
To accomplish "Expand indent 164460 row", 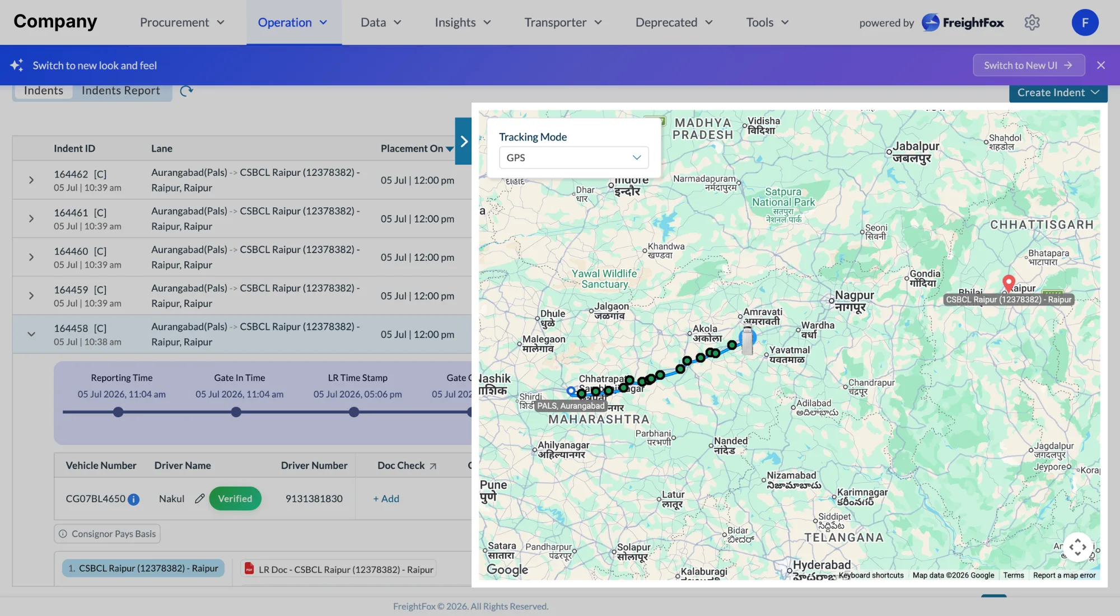I will pyautogui.click(x=31, y=257).
